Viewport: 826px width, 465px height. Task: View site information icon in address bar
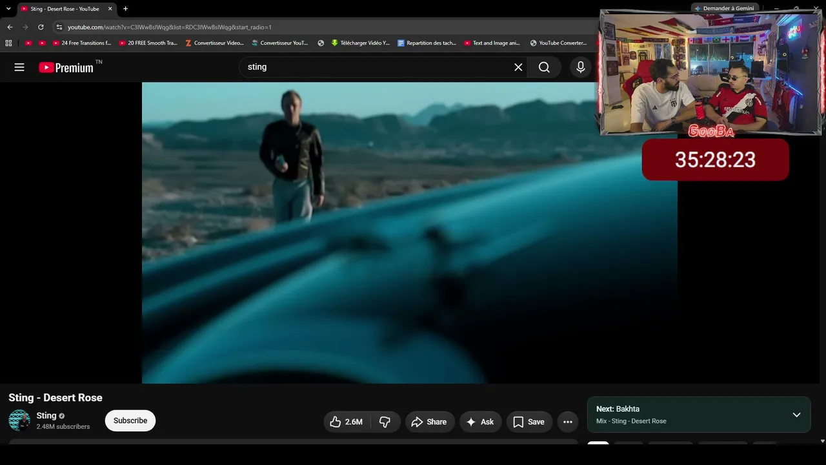click(x=59, y=27)
